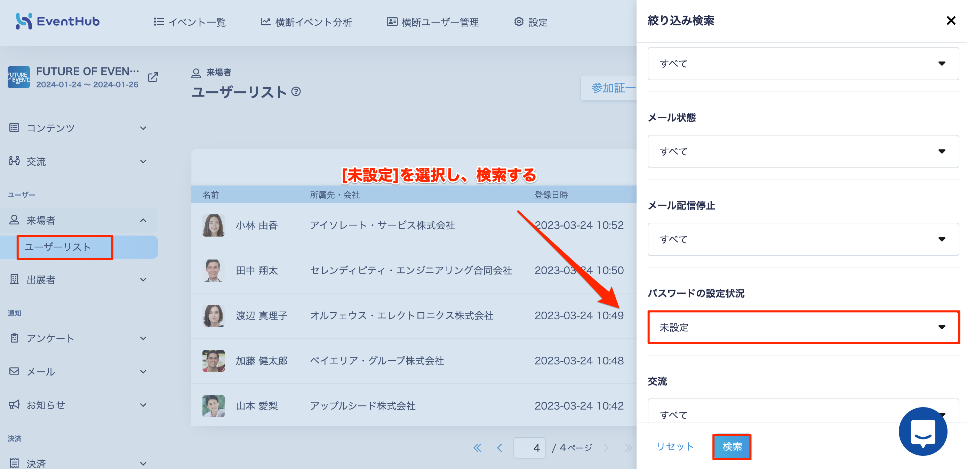Close the 絞り込み検索 panel
Screen dimensions: 967x469
(951, 20)
